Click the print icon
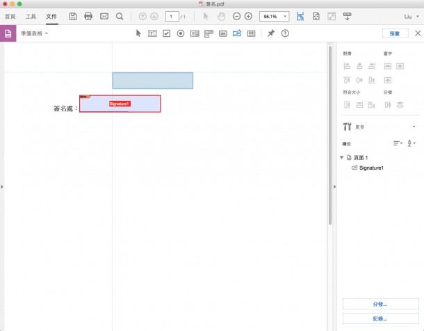This screenshot has height=331, width=424. [x=88, y=16]
